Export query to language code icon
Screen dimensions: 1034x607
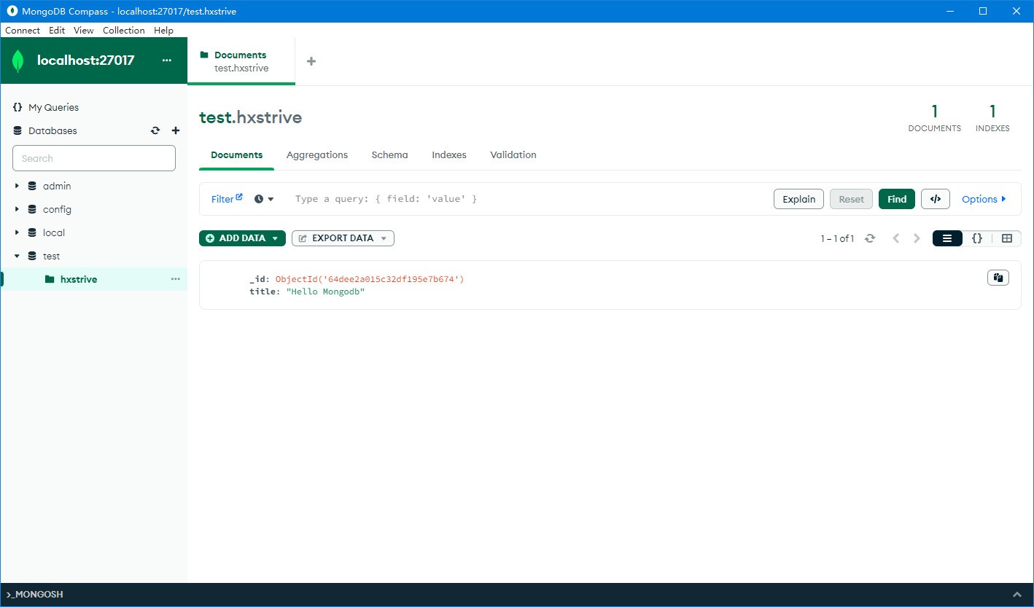pos(936,199)
